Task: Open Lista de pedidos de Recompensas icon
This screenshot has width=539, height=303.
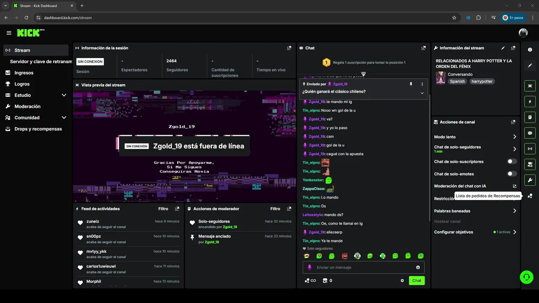Action: click(x=530, y=196)
